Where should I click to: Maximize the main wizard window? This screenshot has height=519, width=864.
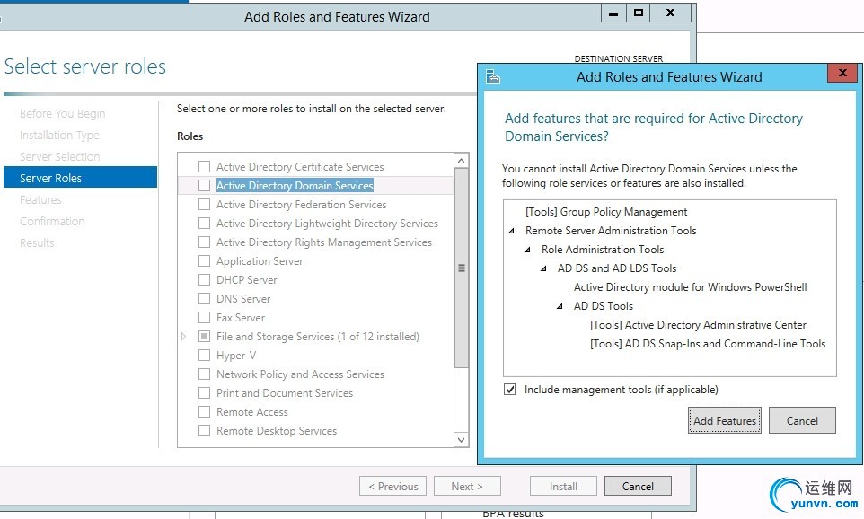[639, 13]
